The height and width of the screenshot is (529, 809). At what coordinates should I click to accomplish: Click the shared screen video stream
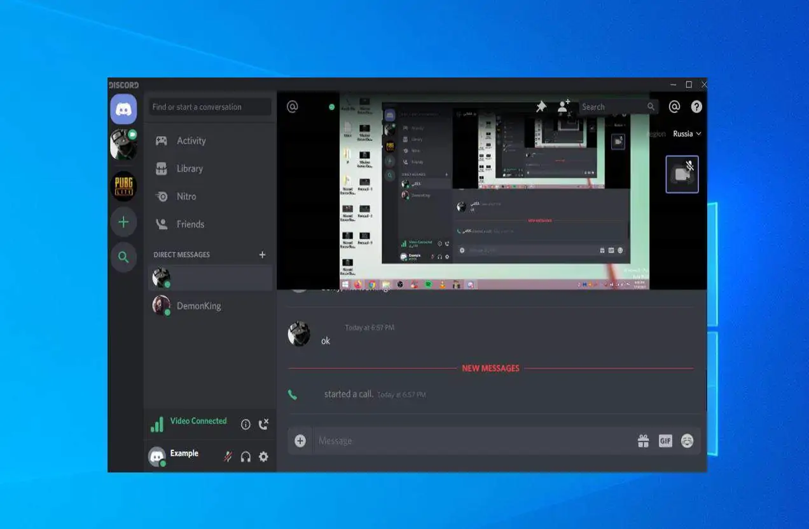tap(494, 191)
